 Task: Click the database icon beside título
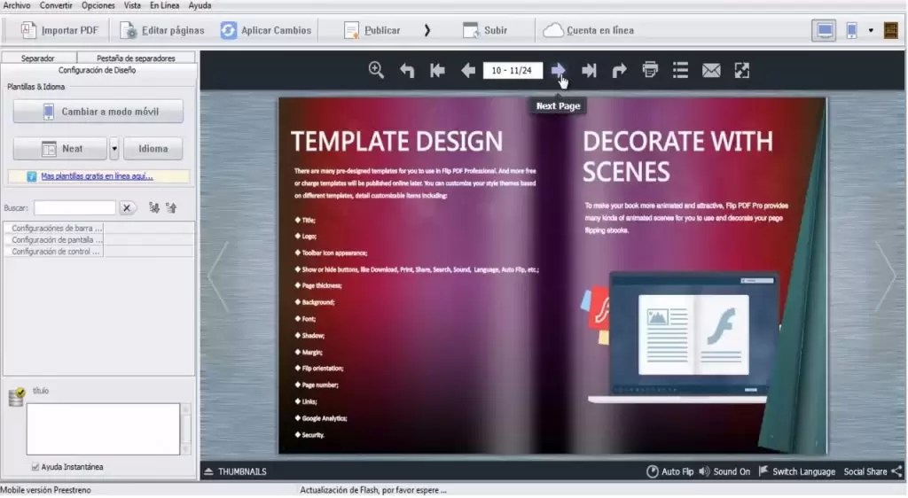tap(17, 397)
